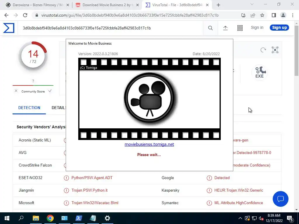Click the CrowdStrike Falcon vendor name
The width and height of the screenshot is (299, 224).
point(35,165)
